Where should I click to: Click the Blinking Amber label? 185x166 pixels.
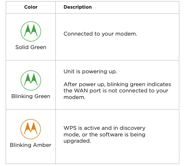pyautogui.click(x=31, y=145)
